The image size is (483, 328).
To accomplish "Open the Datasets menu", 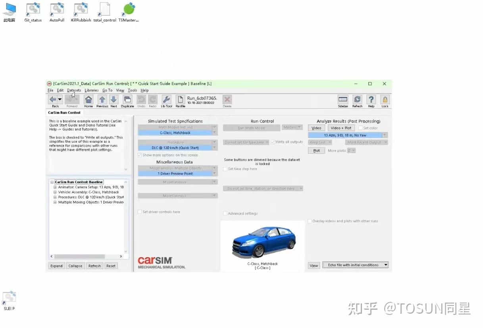I will coord(74,90).
